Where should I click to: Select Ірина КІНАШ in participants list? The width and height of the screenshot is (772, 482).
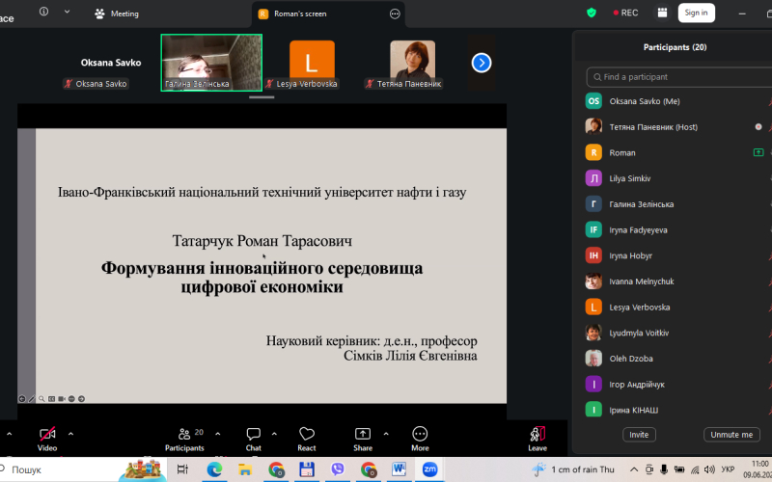pos(677,410)
